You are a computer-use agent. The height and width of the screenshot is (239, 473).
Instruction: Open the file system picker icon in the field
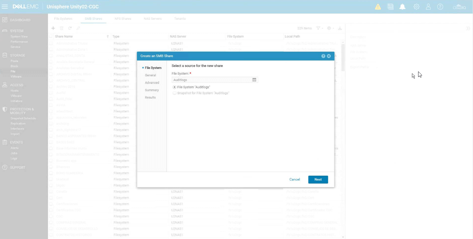pyautogui.click(x=254, y=80)
